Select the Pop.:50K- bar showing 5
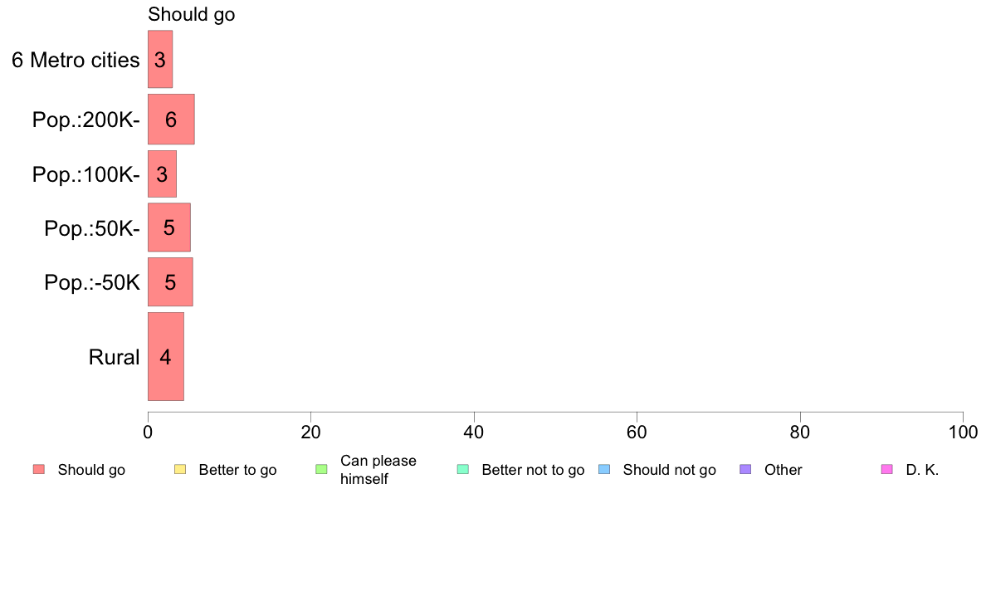The width and height of the screenshot is (986, 611). [x=169, y=227]
